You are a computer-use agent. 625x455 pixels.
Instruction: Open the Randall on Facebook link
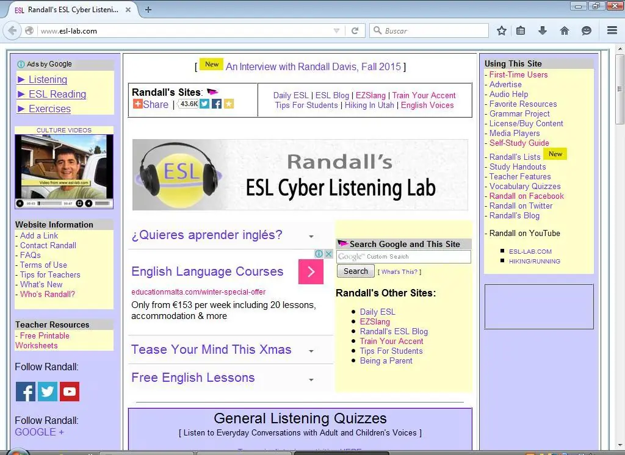pos(527,196)
